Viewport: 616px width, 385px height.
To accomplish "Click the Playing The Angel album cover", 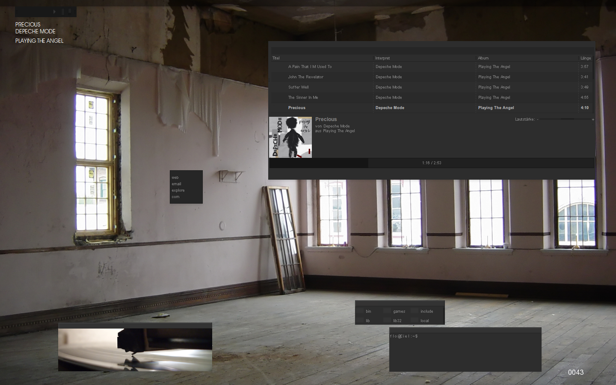I will coord(290,137).
